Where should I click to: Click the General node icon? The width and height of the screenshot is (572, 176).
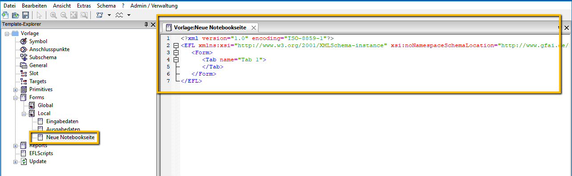coord(24,65)
